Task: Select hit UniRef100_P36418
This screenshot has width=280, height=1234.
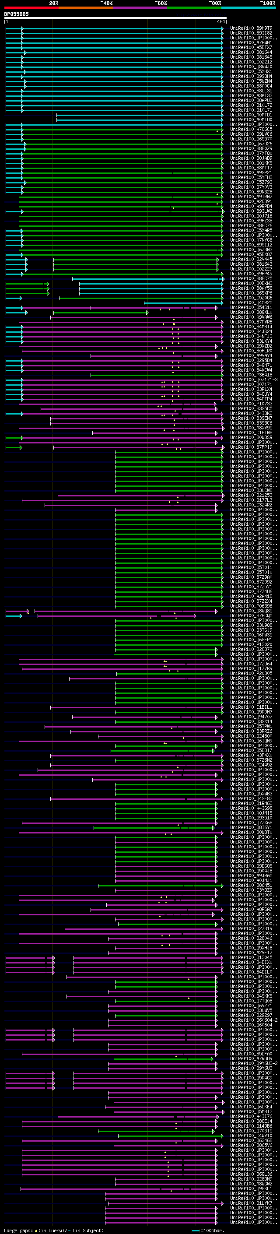Action: (x=251, y=375)
